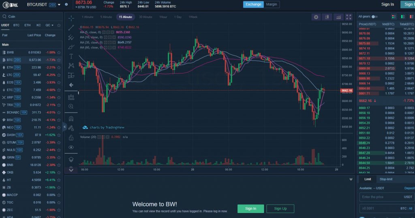Show only sell orders in order book
Screen dimensions: 415x218
pyautogui.click(x=412, y=17)
